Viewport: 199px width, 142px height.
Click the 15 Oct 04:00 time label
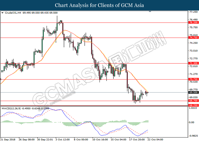click(119, 140)
